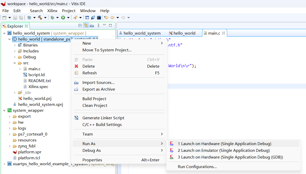Open the Project menu
The image size is (306, 174).
(69, 11)
